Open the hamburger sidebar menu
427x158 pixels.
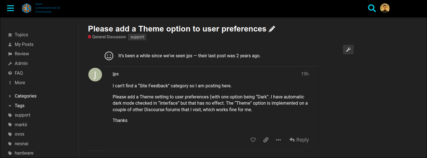point(11,8)
